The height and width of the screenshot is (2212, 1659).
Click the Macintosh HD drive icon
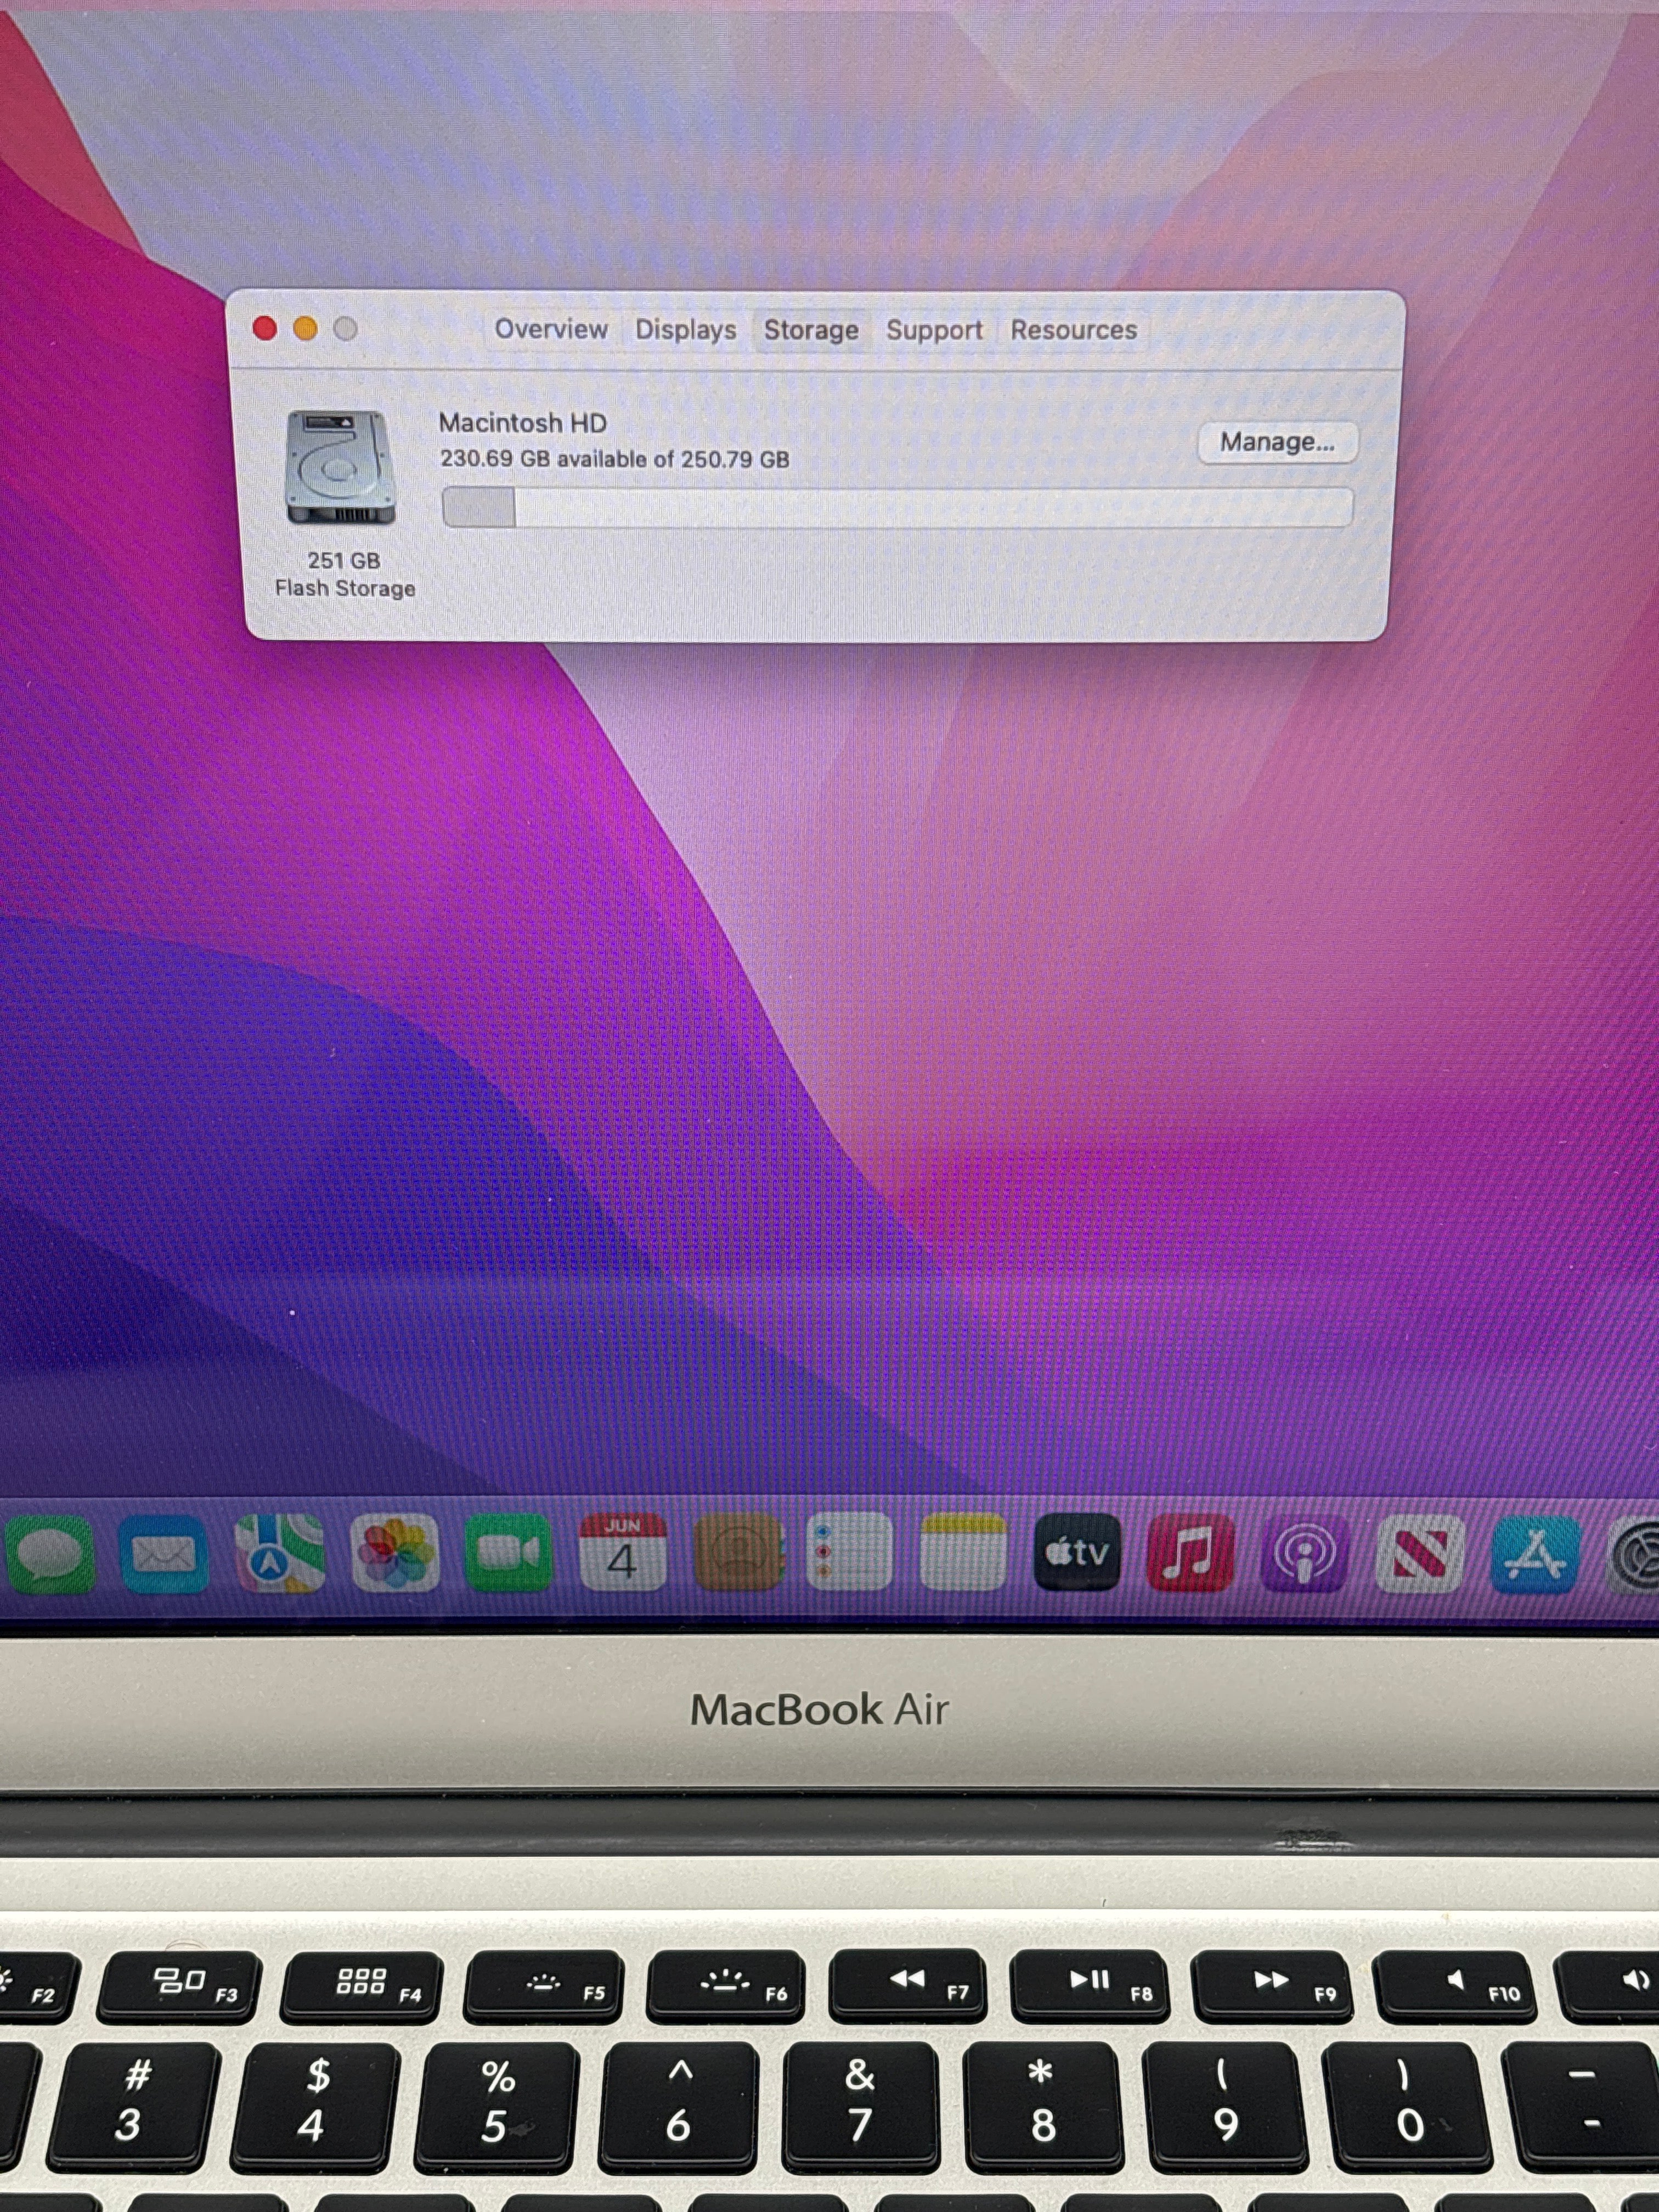340,467
